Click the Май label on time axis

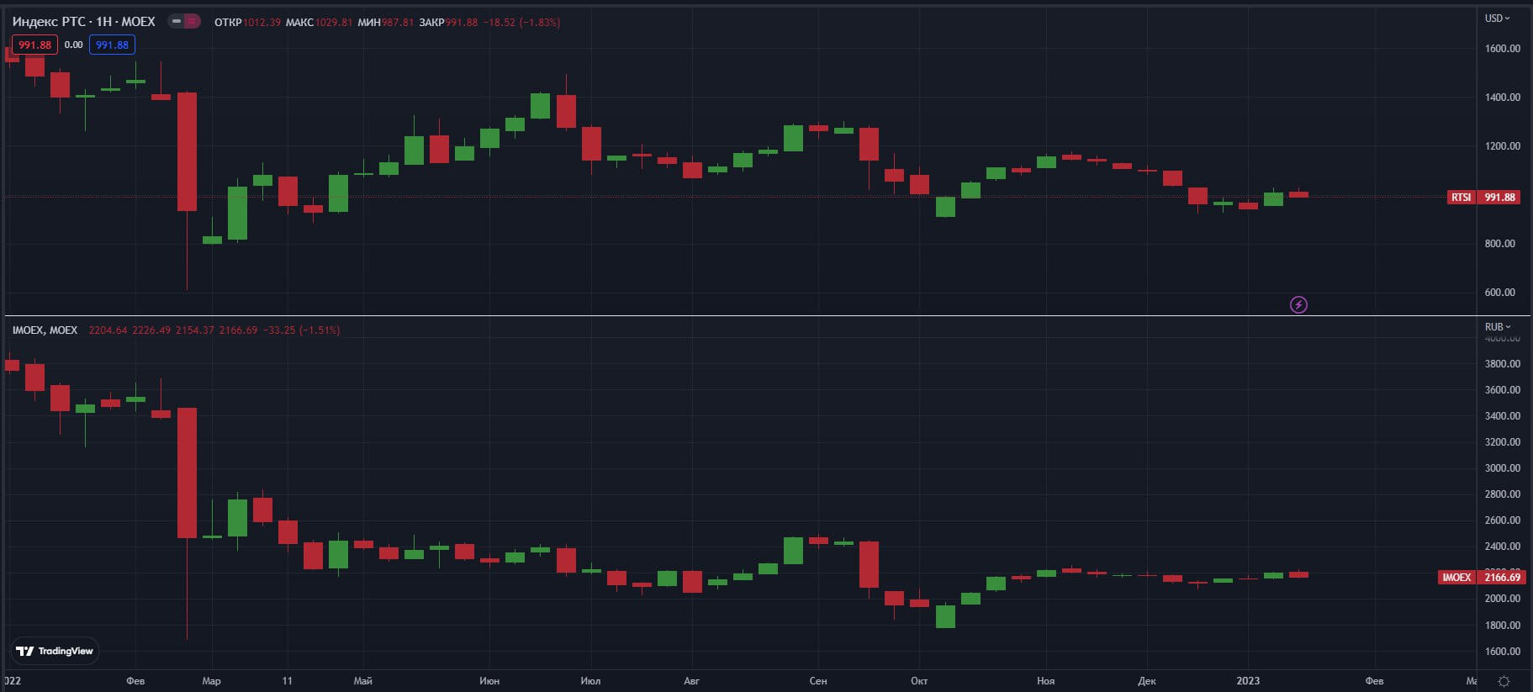click(362, 680)
